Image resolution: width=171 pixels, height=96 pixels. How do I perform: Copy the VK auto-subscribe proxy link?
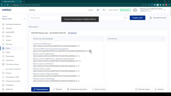[x=80, y=61]
